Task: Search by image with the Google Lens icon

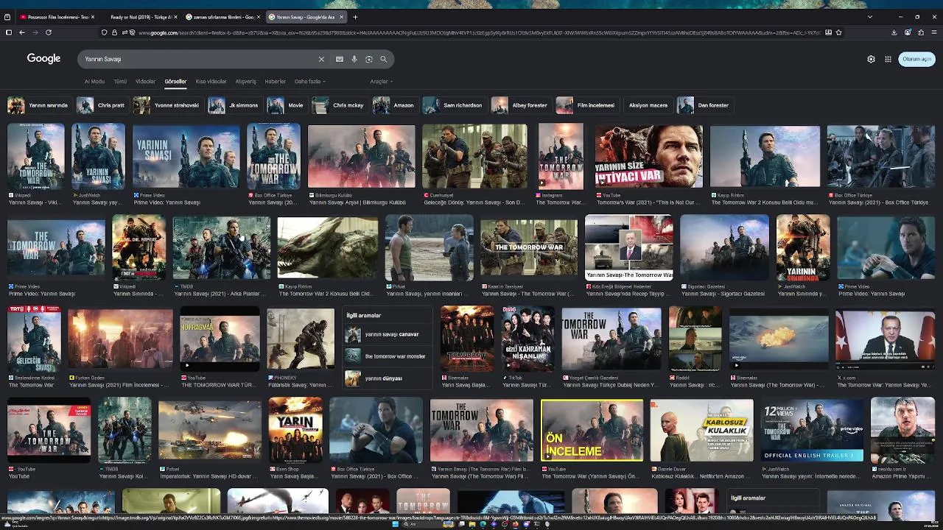Action: (x=369, y=59)
